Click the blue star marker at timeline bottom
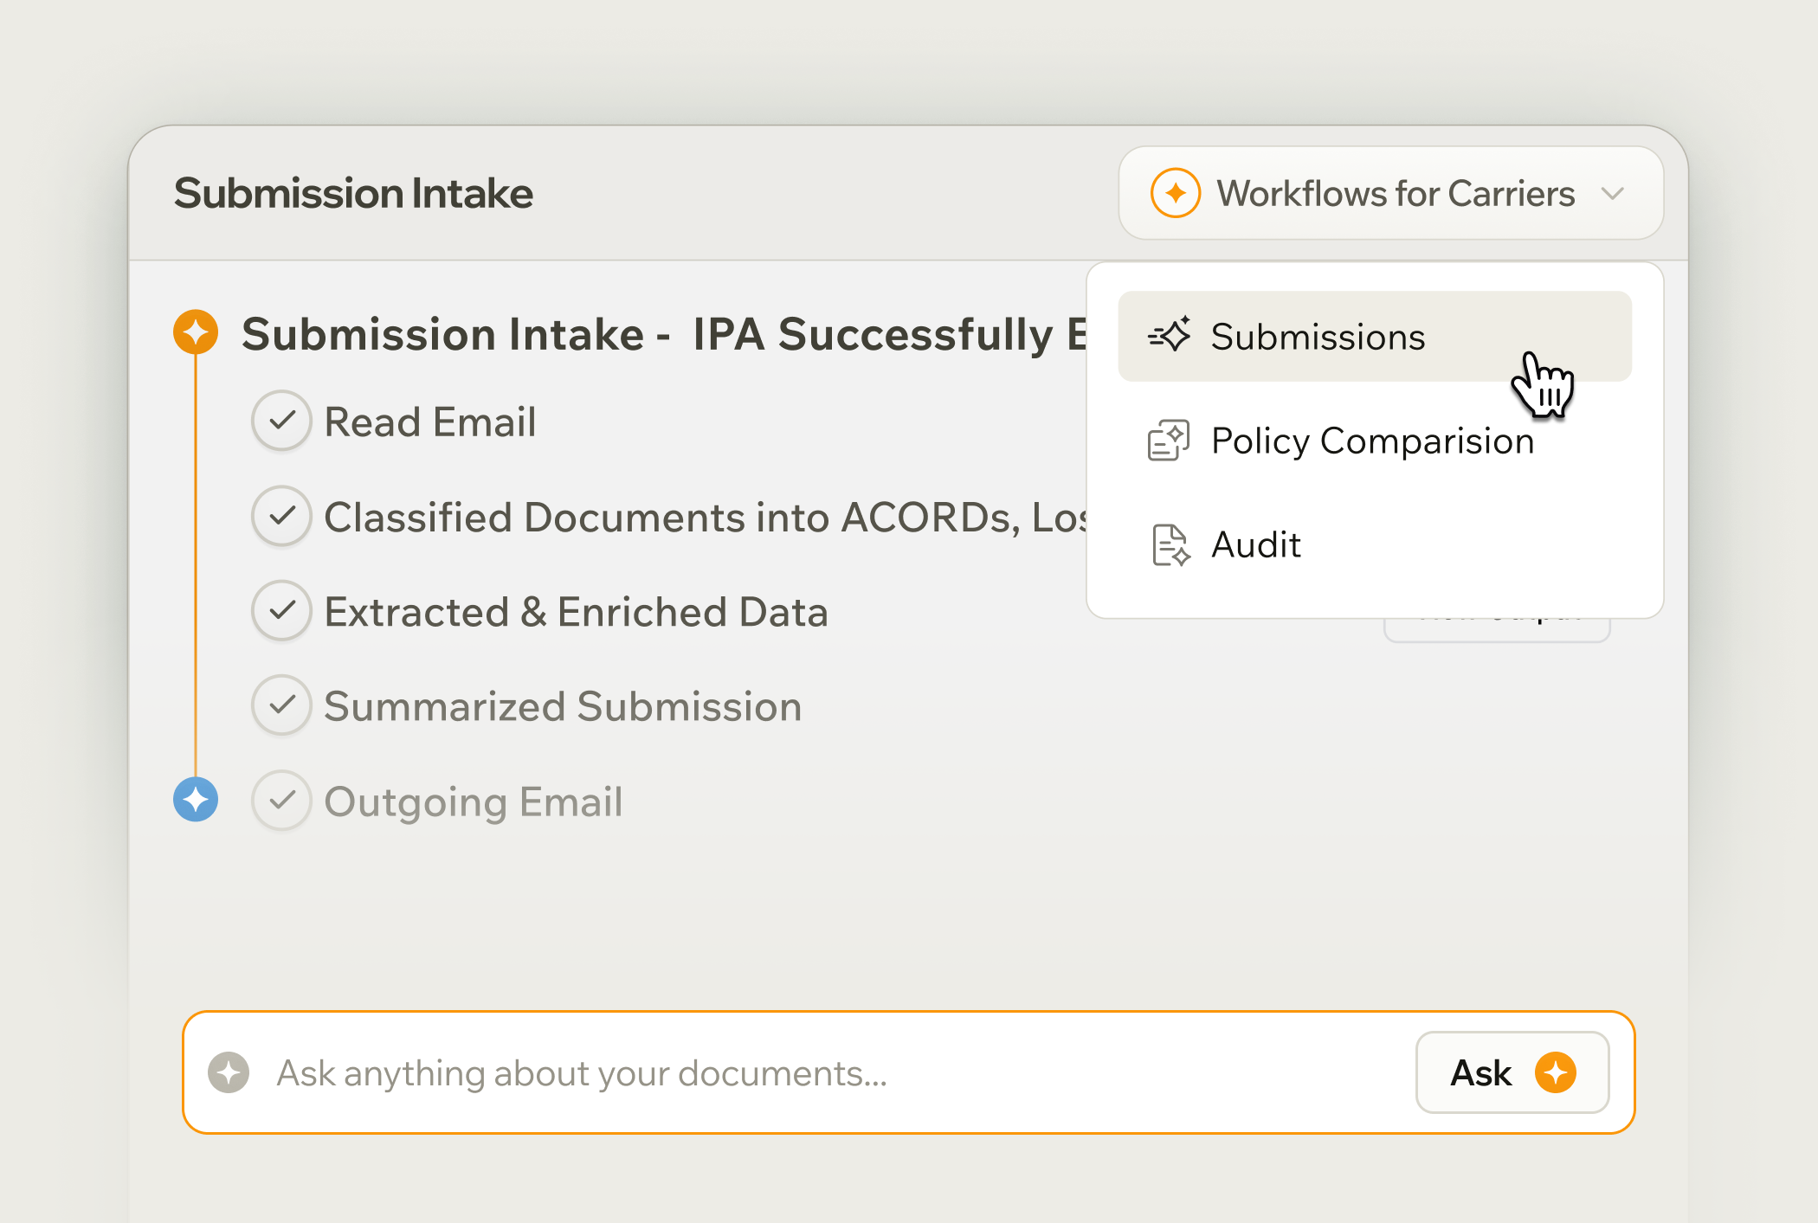 [196, 799]
